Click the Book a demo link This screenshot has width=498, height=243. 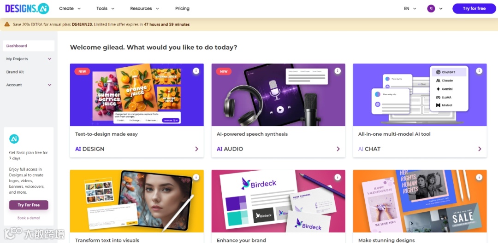pos(29,218)
